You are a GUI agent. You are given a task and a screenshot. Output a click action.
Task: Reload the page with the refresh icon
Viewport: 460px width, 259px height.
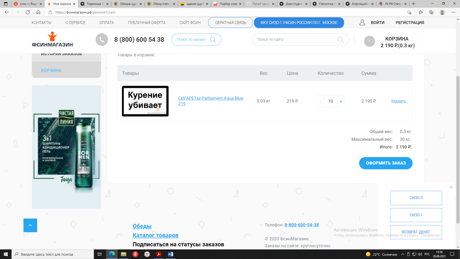tap(28, 12)
